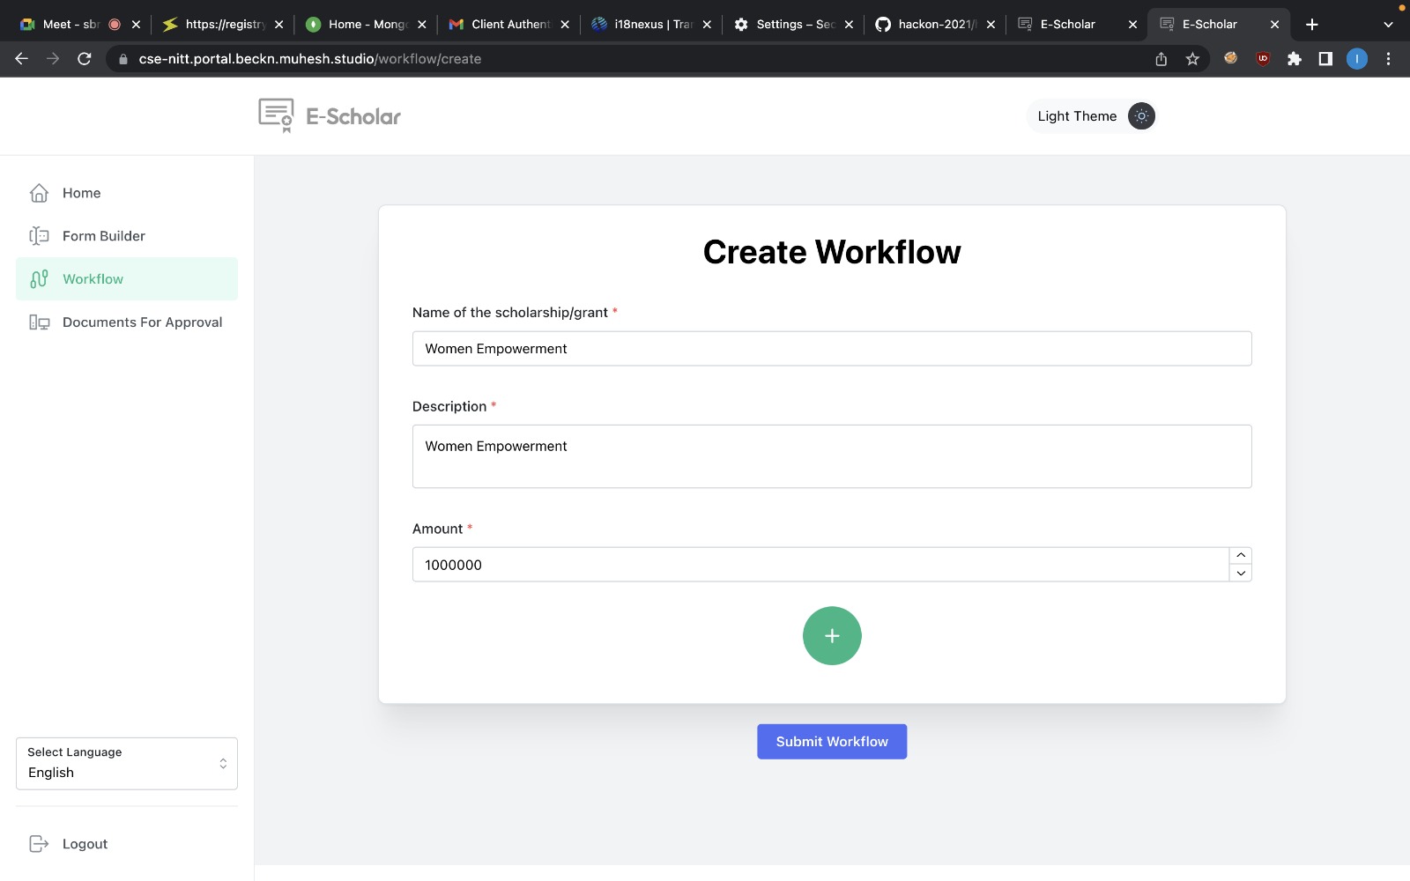Open the Chrome three-dot menu
The width and height of the screenshot is (1410, 881).
[1389, 59]
